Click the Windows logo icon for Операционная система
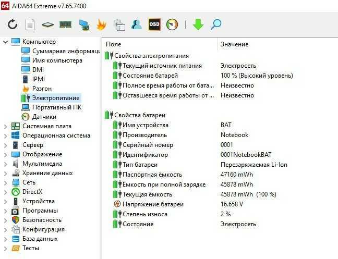 [x=15, y=135]
